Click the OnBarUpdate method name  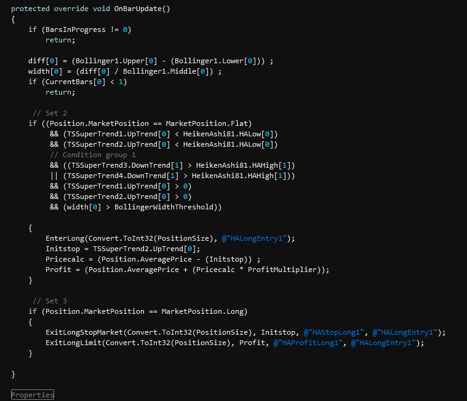click(138, 9)
